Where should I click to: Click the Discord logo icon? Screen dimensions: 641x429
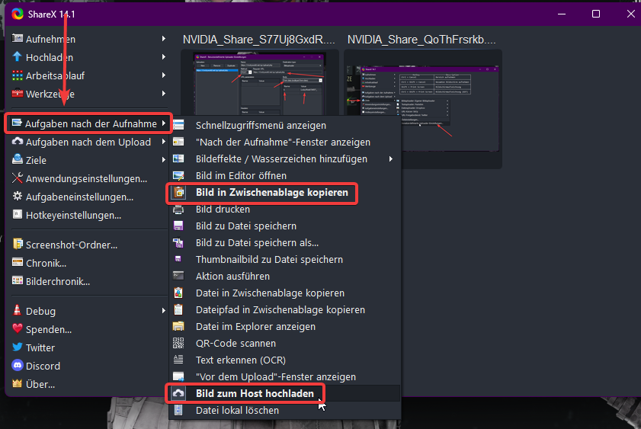click(x=18, y=366)
